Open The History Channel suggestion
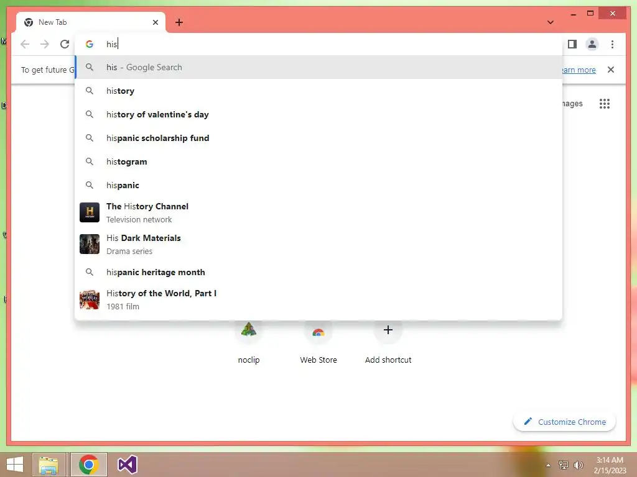637x477 pixels. (319, 212)
